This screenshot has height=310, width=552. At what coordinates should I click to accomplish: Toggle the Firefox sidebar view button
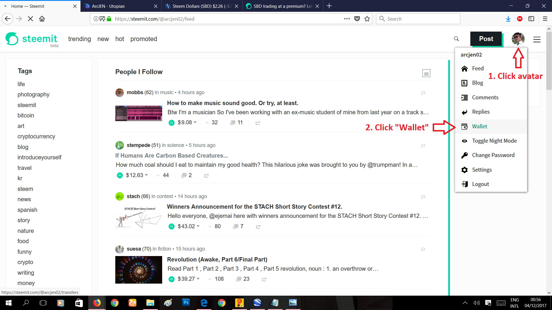531,19
